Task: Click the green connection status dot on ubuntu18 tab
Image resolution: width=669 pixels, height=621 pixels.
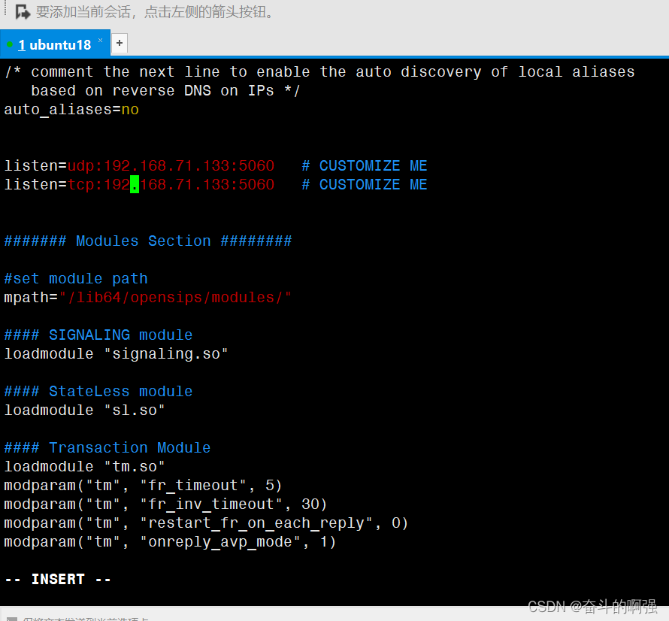Action: 9,44
